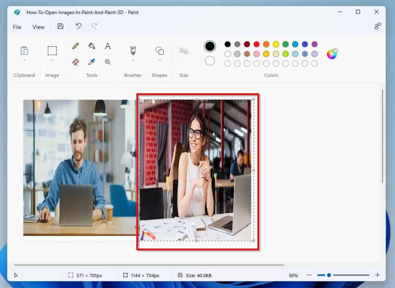The image size is (395, 288).
Task: Click the Shapes icon
Action: point(159,51)
